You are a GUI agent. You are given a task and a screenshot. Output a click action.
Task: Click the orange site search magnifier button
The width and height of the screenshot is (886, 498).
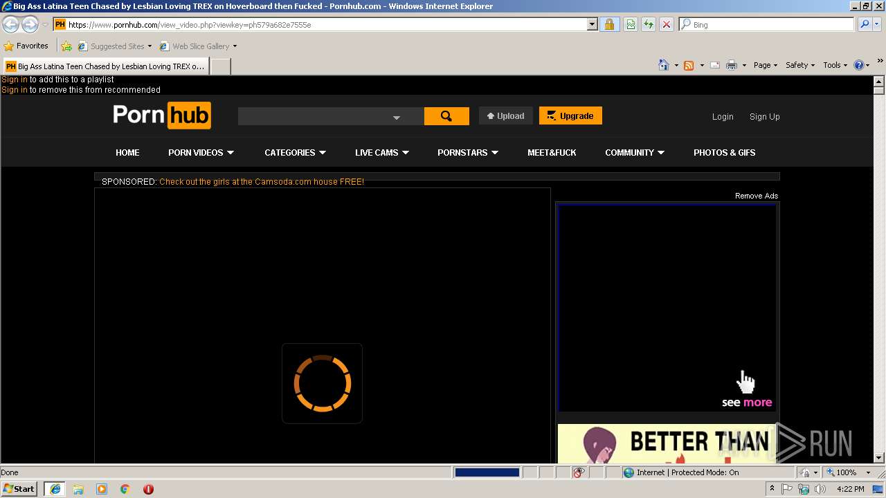point(446,116)
